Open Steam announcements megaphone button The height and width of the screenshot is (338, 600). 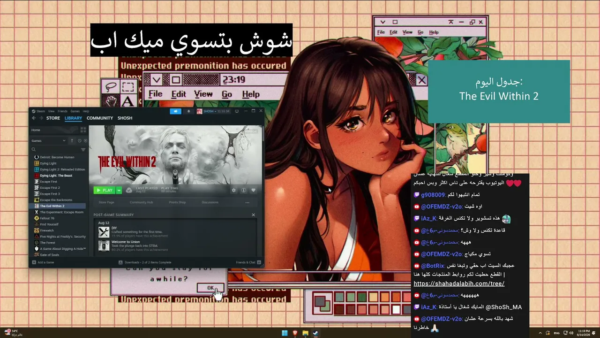[x=175, y=111]
